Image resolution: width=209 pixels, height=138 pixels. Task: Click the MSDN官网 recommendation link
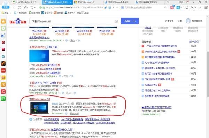pos(66,123)
